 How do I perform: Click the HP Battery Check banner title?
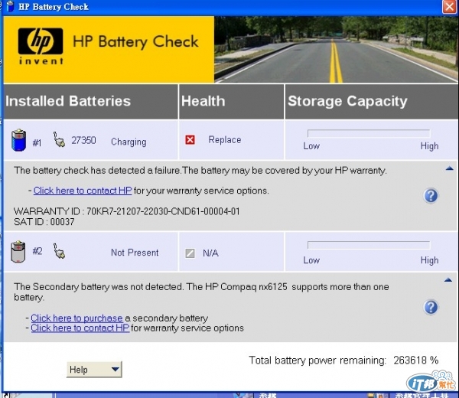pos(135,41)
